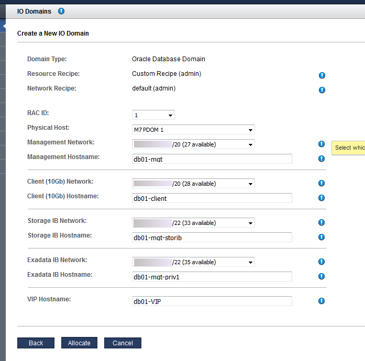Open the info icon for Resource Recipe
The width and height of the screenshot is (365, 361).
click(x=322, y=75)
